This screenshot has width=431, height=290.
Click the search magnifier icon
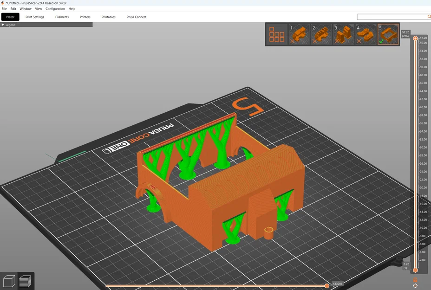[429, 17]
